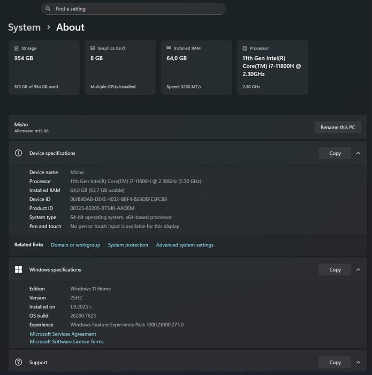
Task: Click the "519 GB of 954 GB used" text
Action: coord(36,87)
